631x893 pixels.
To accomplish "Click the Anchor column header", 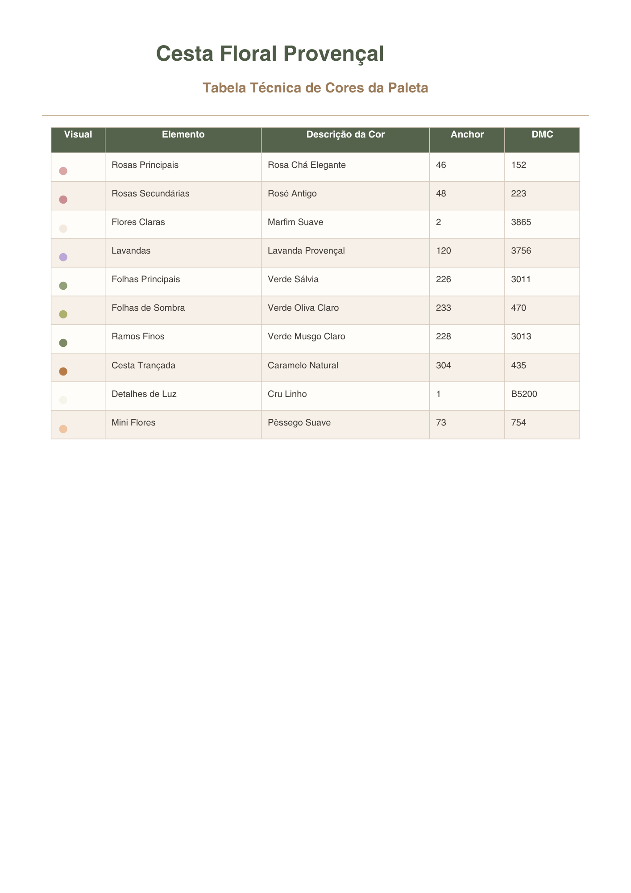I will (467, 134).
